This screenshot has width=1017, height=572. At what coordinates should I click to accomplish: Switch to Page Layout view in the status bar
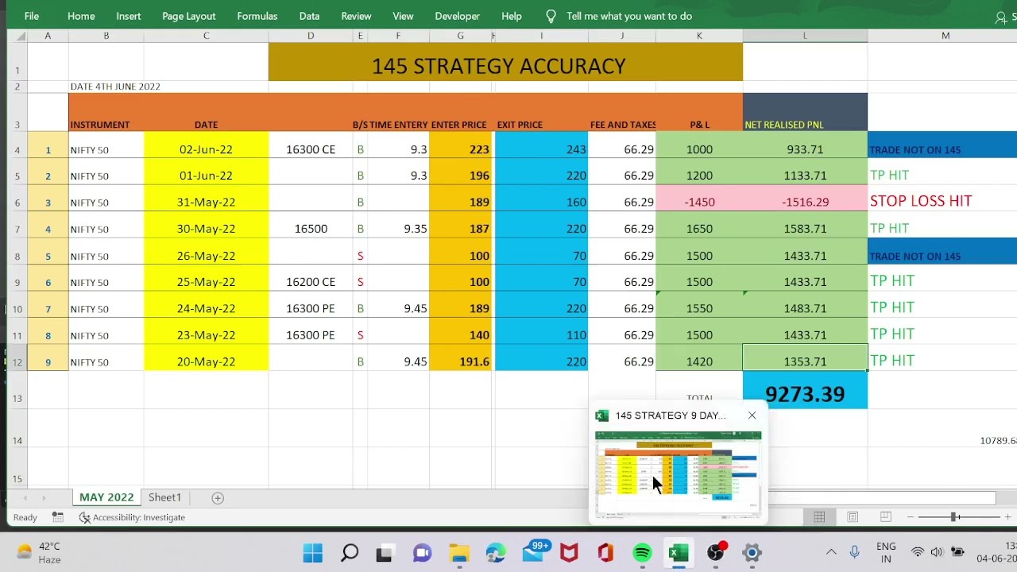point(853,517)
